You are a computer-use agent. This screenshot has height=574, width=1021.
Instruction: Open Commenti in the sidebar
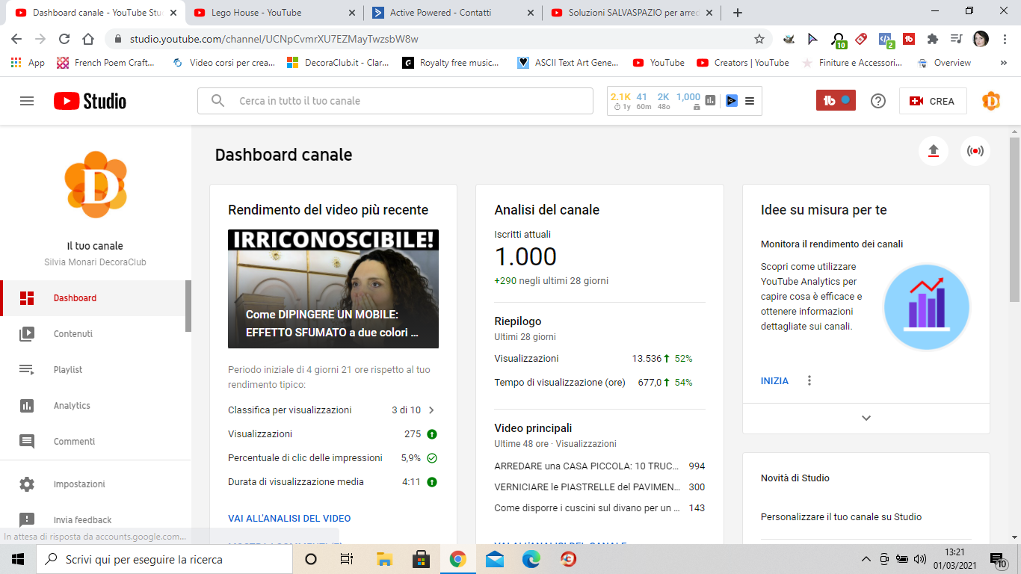pyautogui.click(x=93, y=442)
